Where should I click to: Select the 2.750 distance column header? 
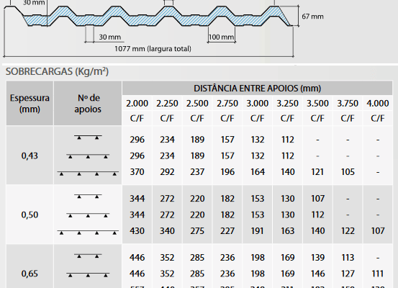[227, 104]
